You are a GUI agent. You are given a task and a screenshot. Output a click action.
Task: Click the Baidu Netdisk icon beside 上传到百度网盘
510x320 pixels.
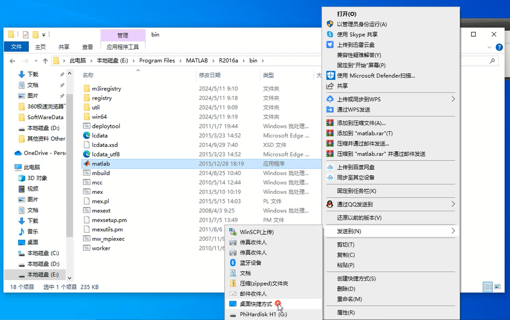[330, 167]
